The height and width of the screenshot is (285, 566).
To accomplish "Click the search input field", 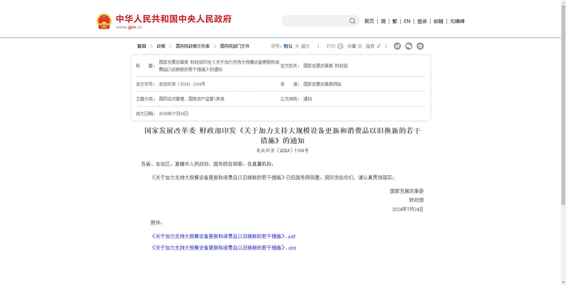I will (x=315, y=21).
